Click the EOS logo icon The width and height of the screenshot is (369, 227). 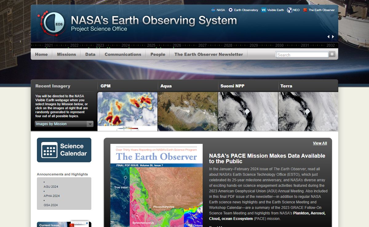51,23
